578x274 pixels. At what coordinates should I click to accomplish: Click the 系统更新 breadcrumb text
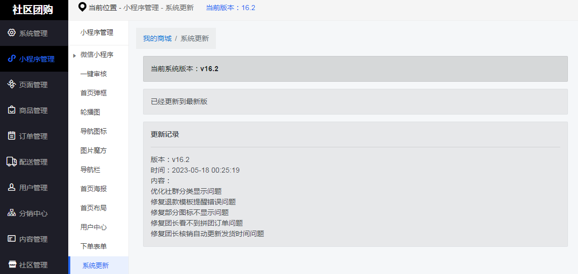coord(195,38)
